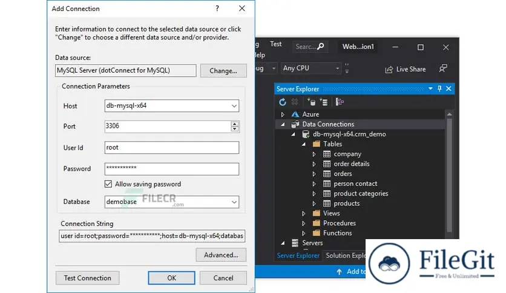Confirm the dialog with OK
This screenshot has height=293, width=506.
[172, 278]
